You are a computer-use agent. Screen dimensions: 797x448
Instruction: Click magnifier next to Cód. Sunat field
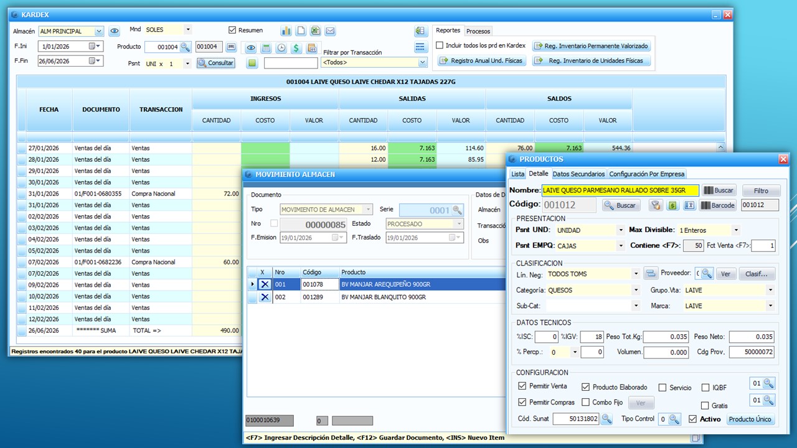606,419
